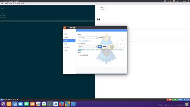Click the bbb link in preview table of contents
The width and height of the screenshot is (190, 107).
click(102, 7)
